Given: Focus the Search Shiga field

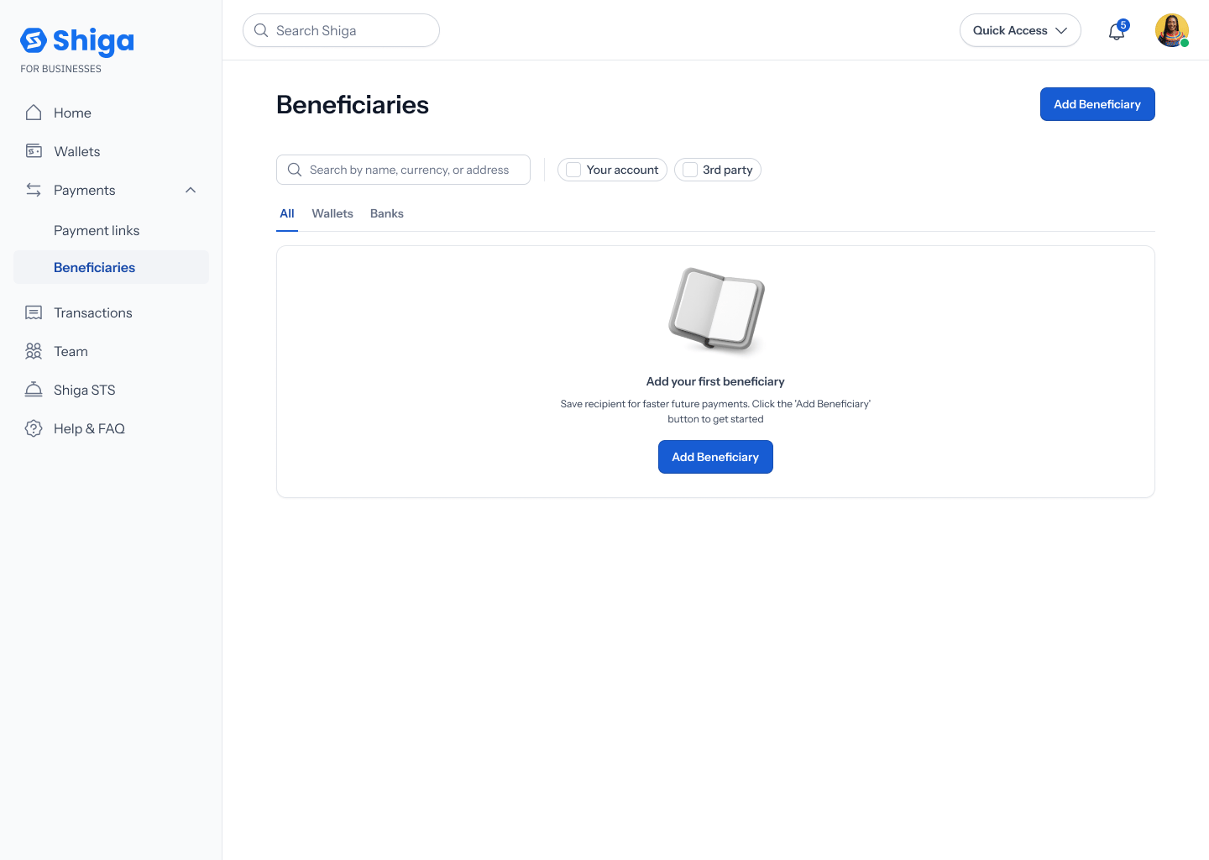Looking at the screenshot, I should [x=341, y=30].
